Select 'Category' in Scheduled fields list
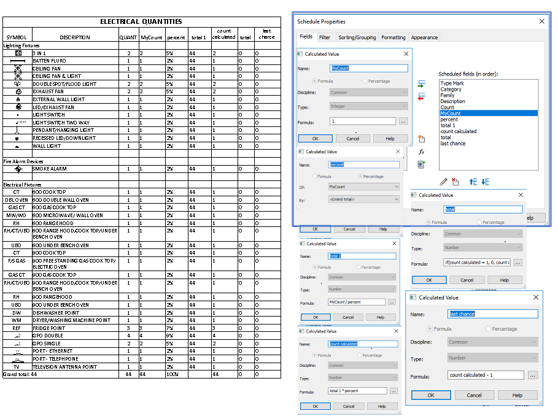Viewport: 558px width, 419px height. pyautogui.click(x=451, y=90)
